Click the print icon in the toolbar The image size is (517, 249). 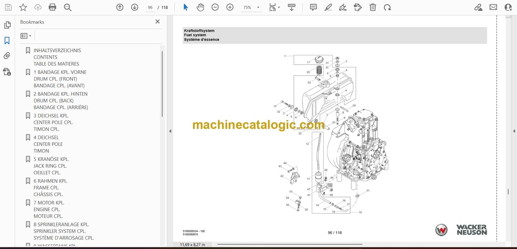click(x=52, y=7)
